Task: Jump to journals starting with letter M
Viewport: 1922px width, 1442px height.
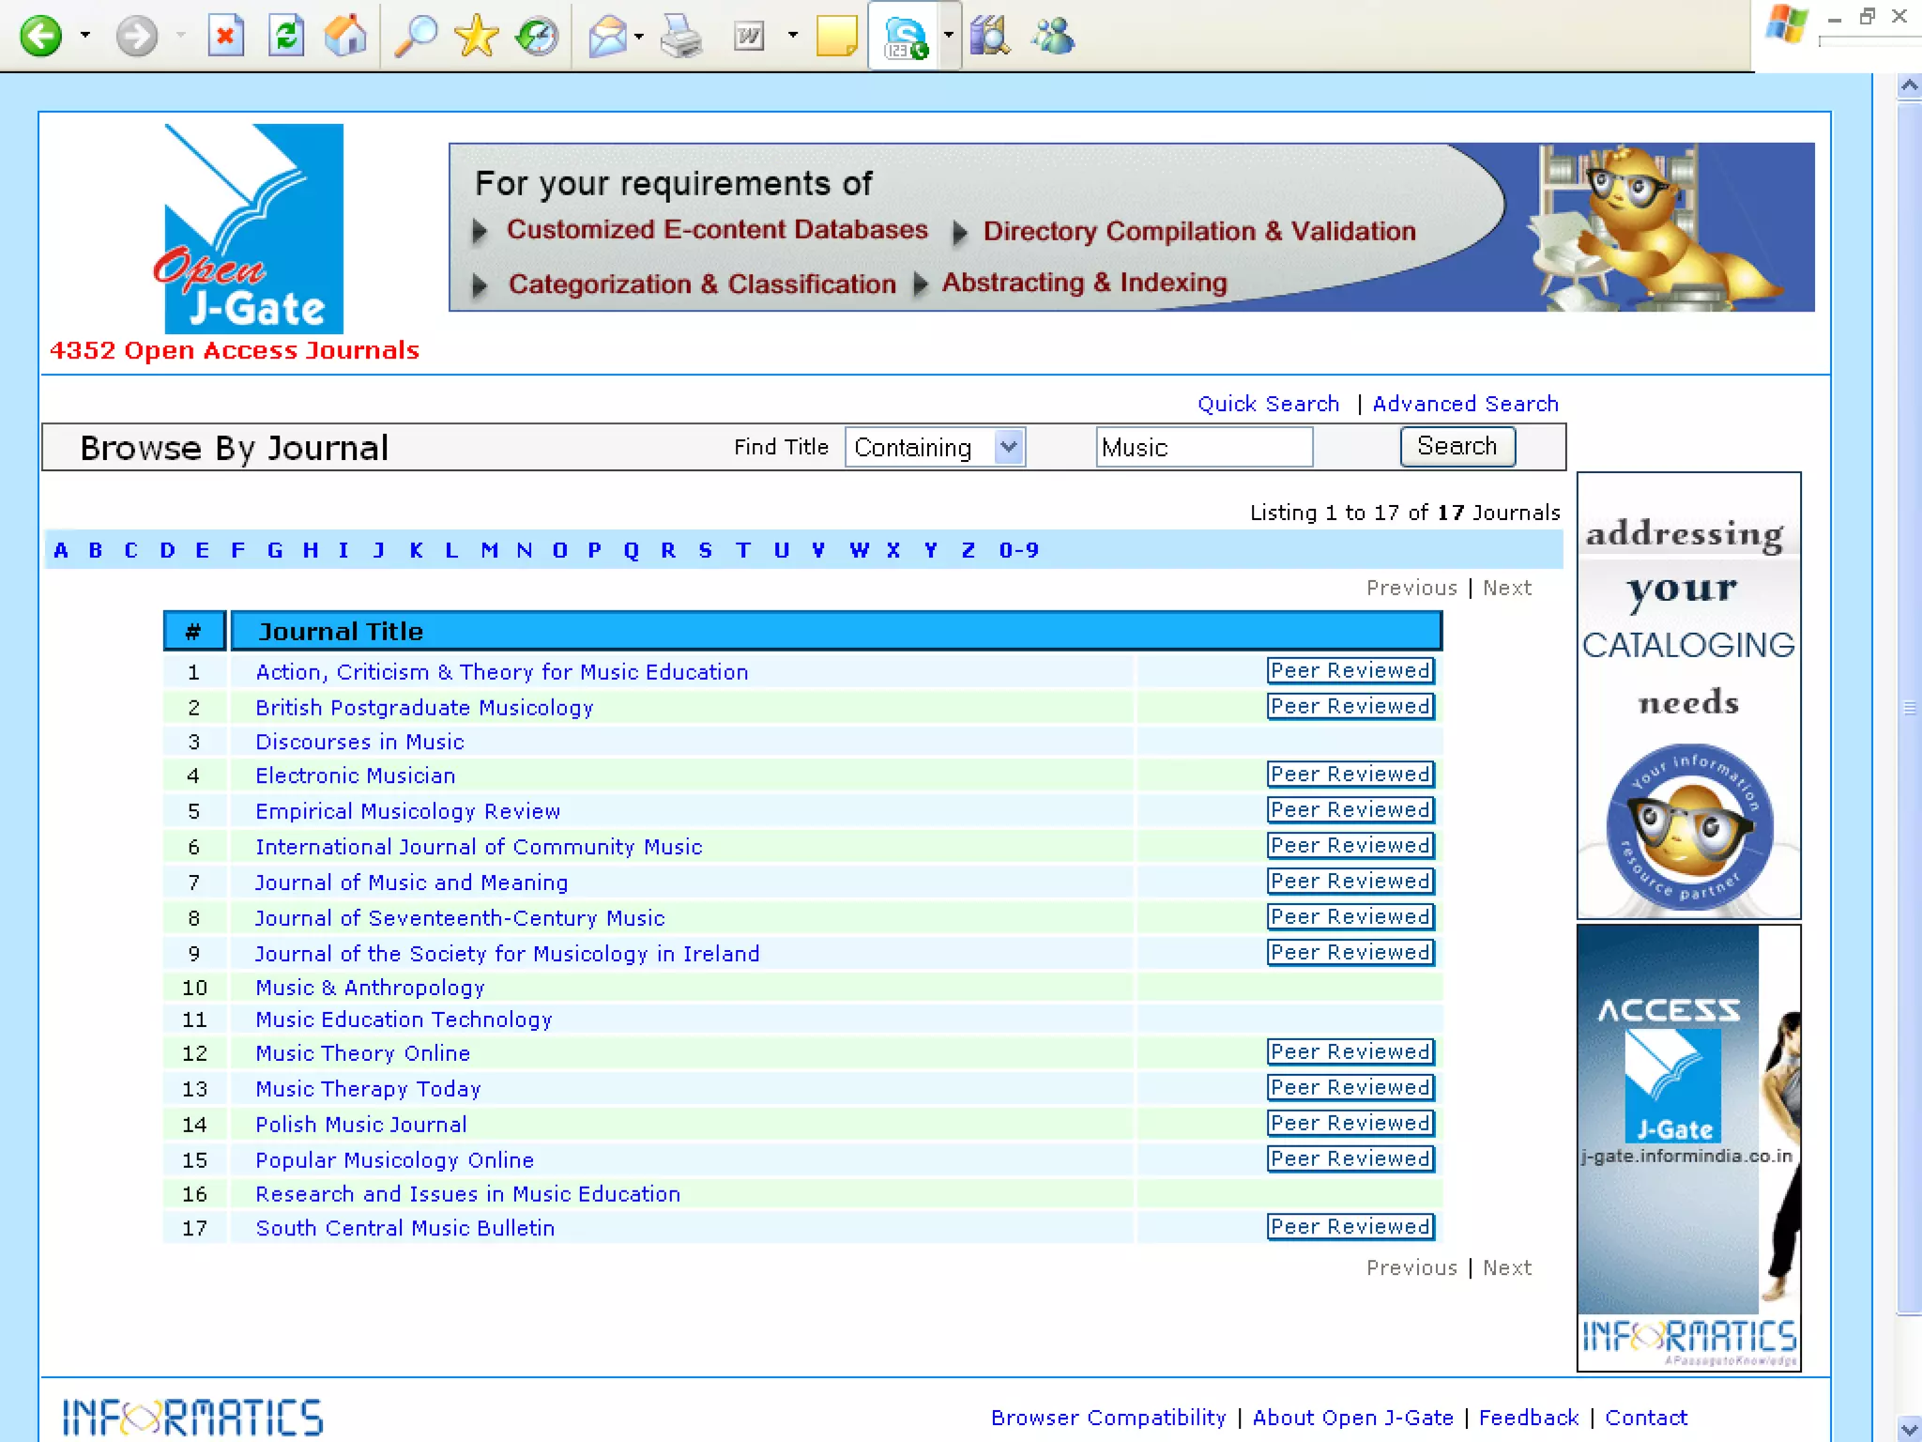Action: pyautogui.click(x=489, y=550)
